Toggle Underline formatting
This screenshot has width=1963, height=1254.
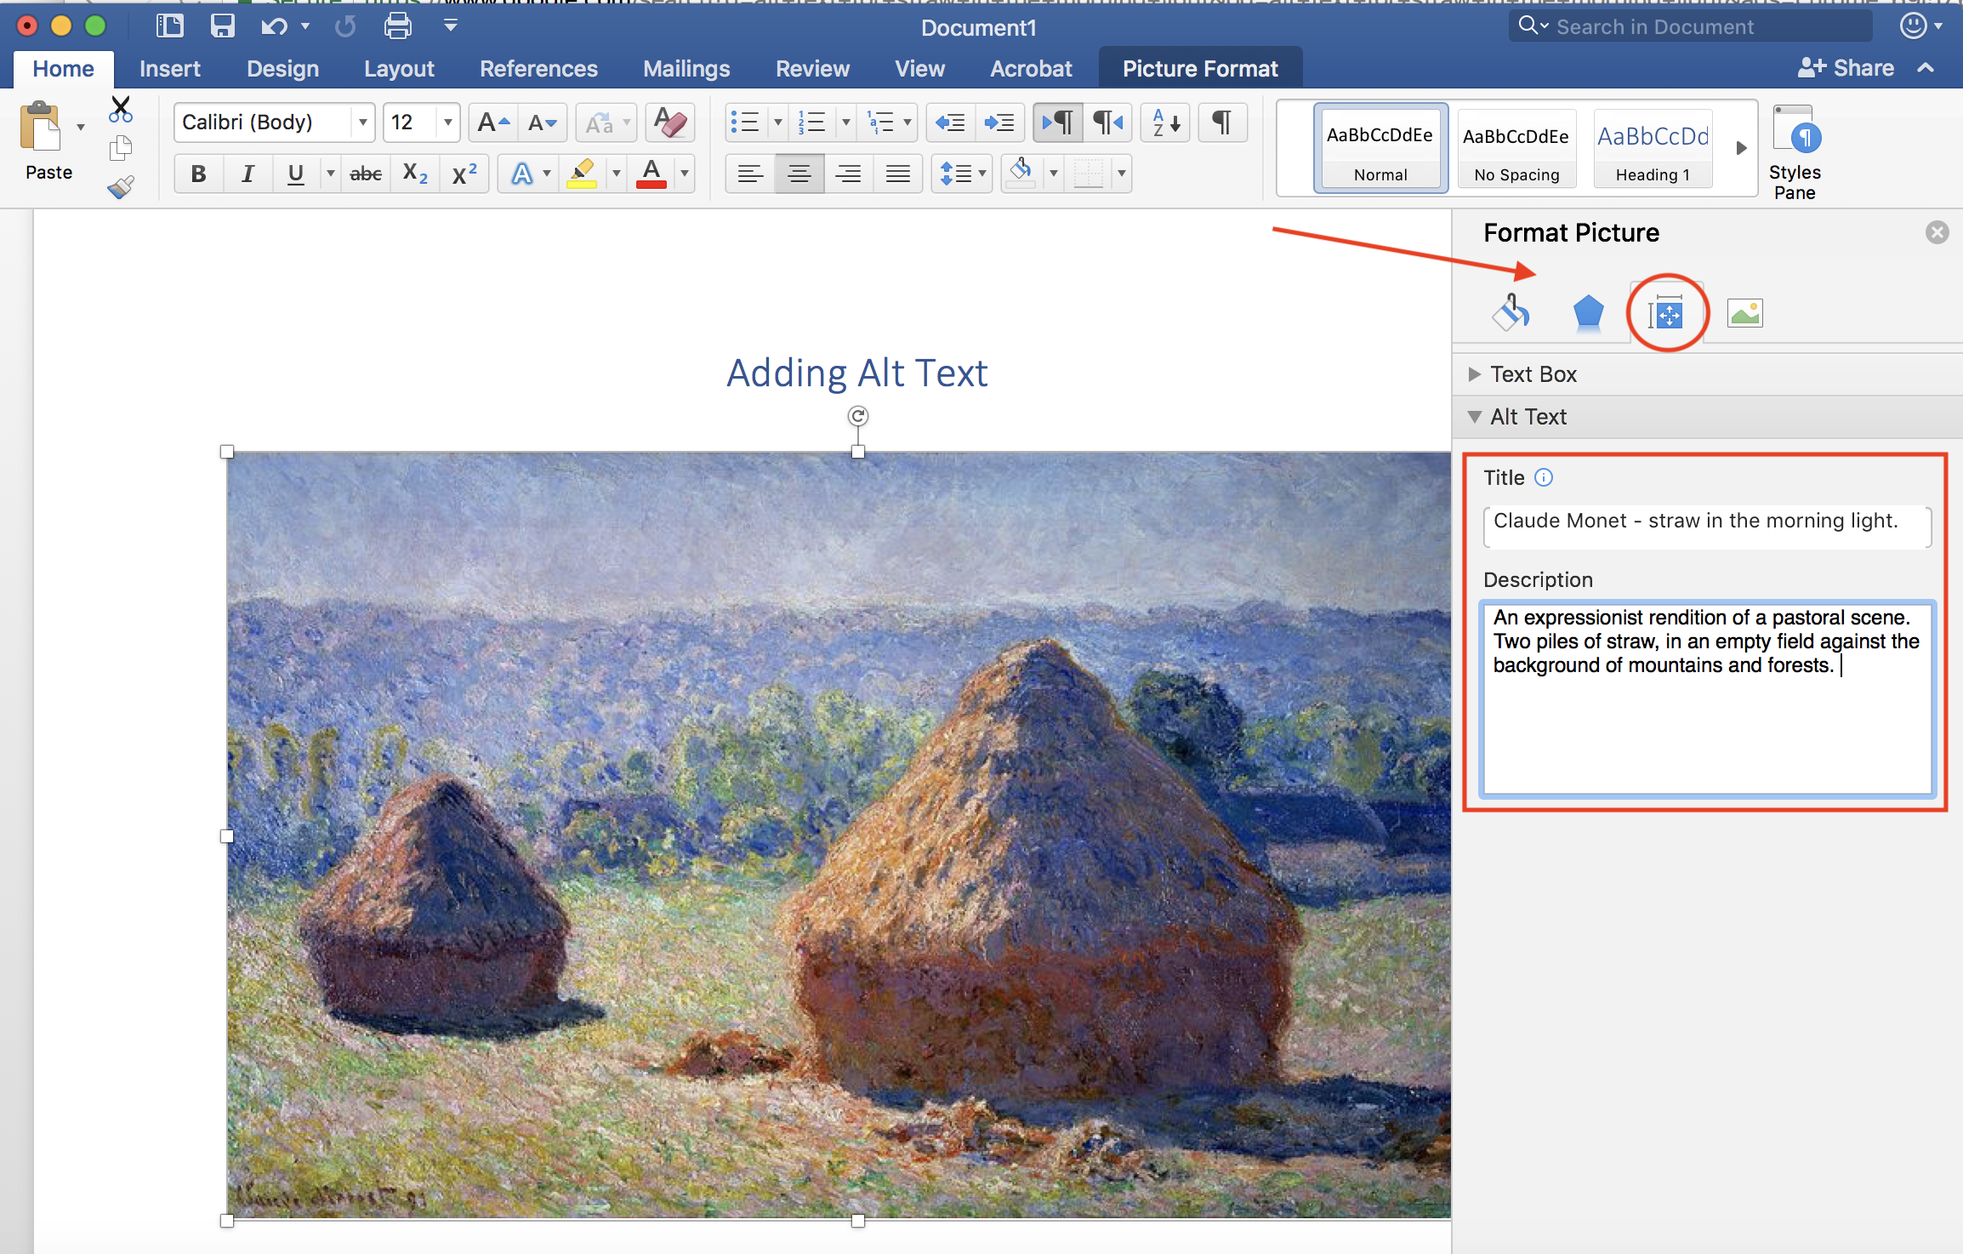296,174
